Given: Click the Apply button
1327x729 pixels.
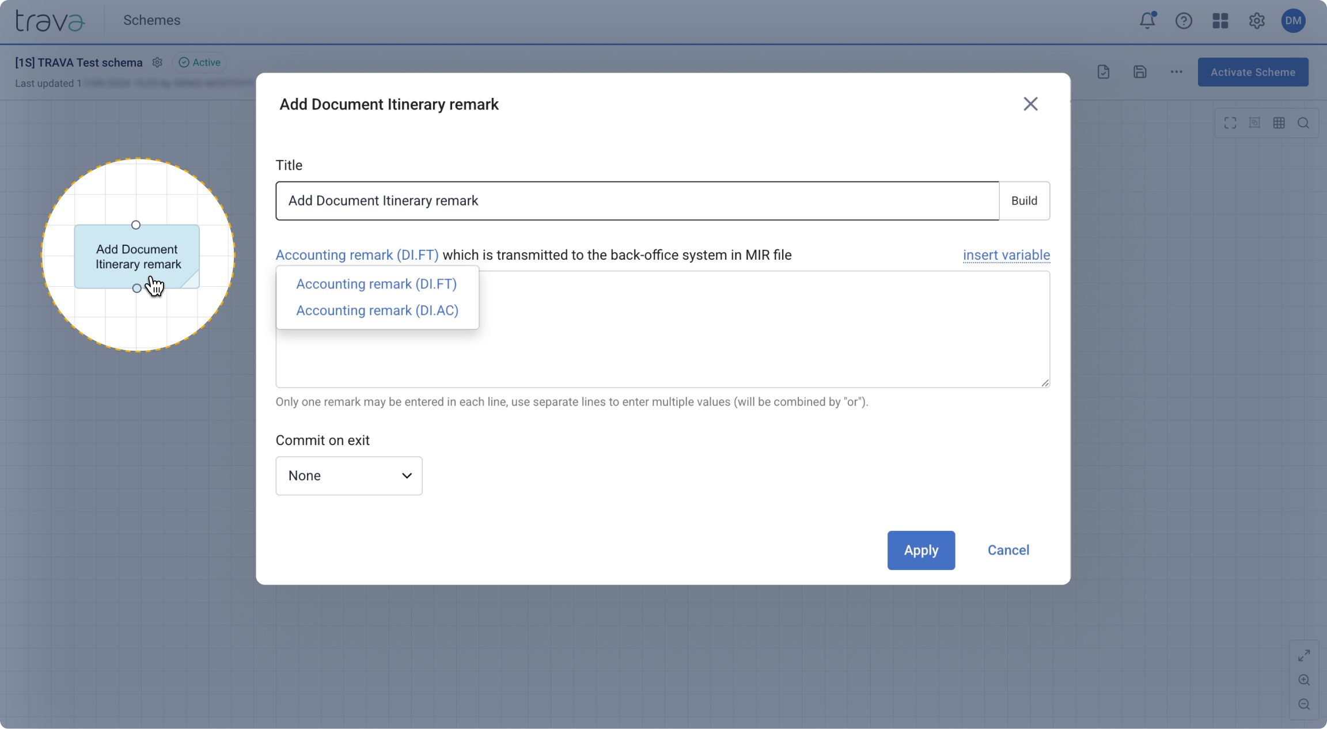Looking at the screenshot, I should (920, 550).
